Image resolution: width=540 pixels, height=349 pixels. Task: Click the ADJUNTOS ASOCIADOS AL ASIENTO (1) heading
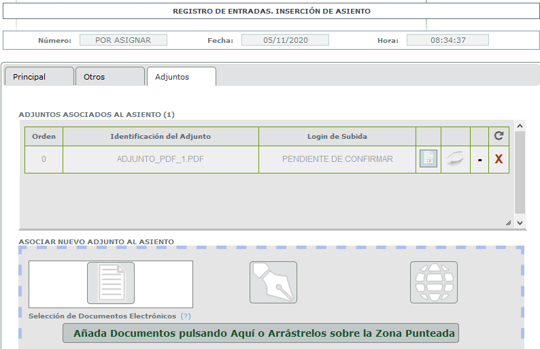(x=97, y=114)
